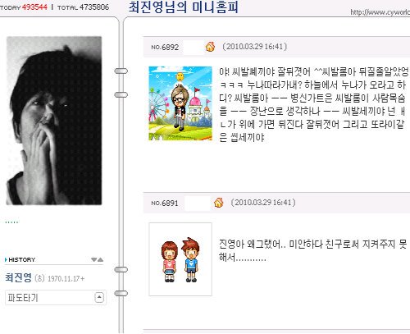Click the home icon on post 6891
This screenshot has height=334, width=410.
tap(218, 203)
